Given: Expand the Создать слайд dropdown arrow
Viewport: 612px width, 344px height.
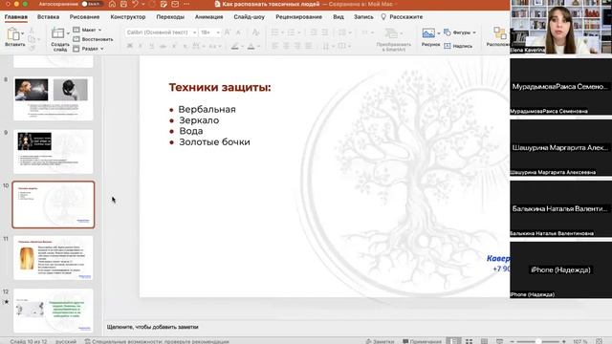Looking at the screenshot, I should point(68,33).
